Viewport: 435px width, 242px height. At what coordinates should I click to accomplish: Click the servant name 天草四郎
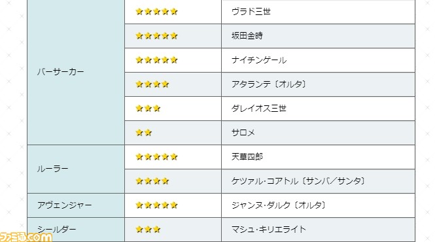pyautogui.click(x=247, y=157)
